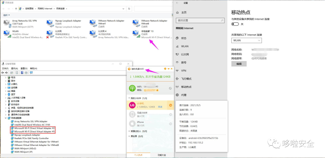The image size is (325, 158).
Task: Collapse the 网络适配器 tree node
Action: point(6,118)
